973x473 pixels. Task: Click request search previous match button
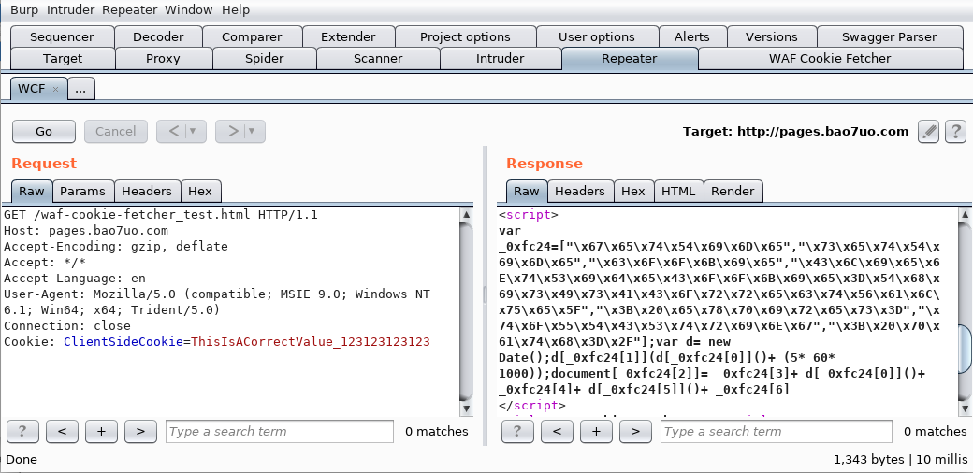click(62, 432)
